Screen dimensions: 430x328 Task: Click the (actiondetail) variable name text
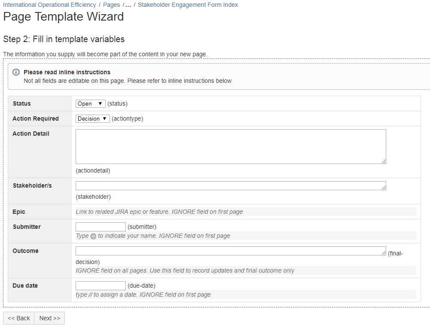click(93, 170)
